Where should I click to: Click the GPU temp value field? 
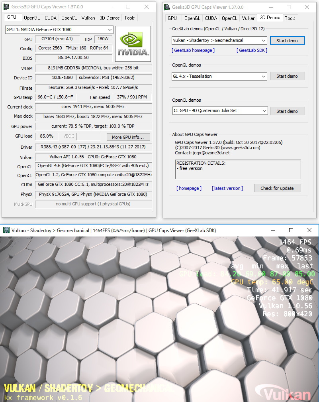tap(56, 97)
